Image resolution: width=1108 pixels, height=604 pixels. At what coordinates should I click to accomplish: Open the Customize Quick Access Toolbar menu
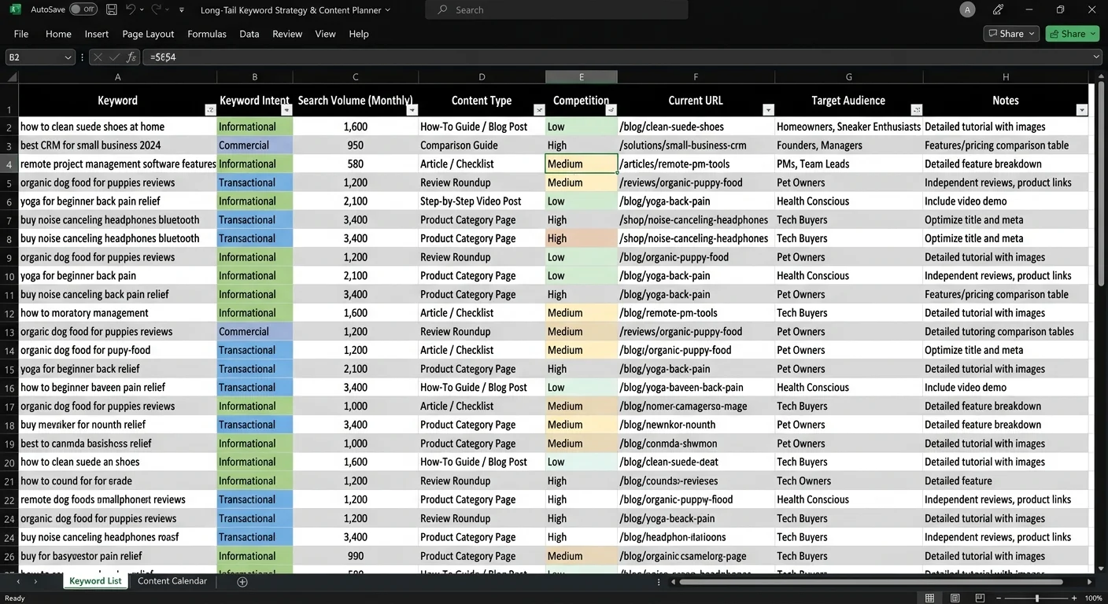(182, 10)
